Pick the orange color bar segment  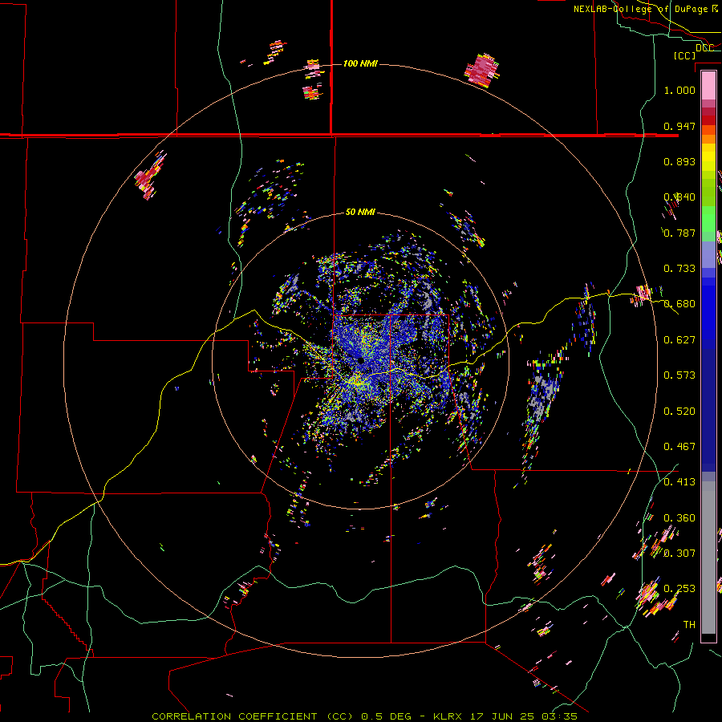708,139
